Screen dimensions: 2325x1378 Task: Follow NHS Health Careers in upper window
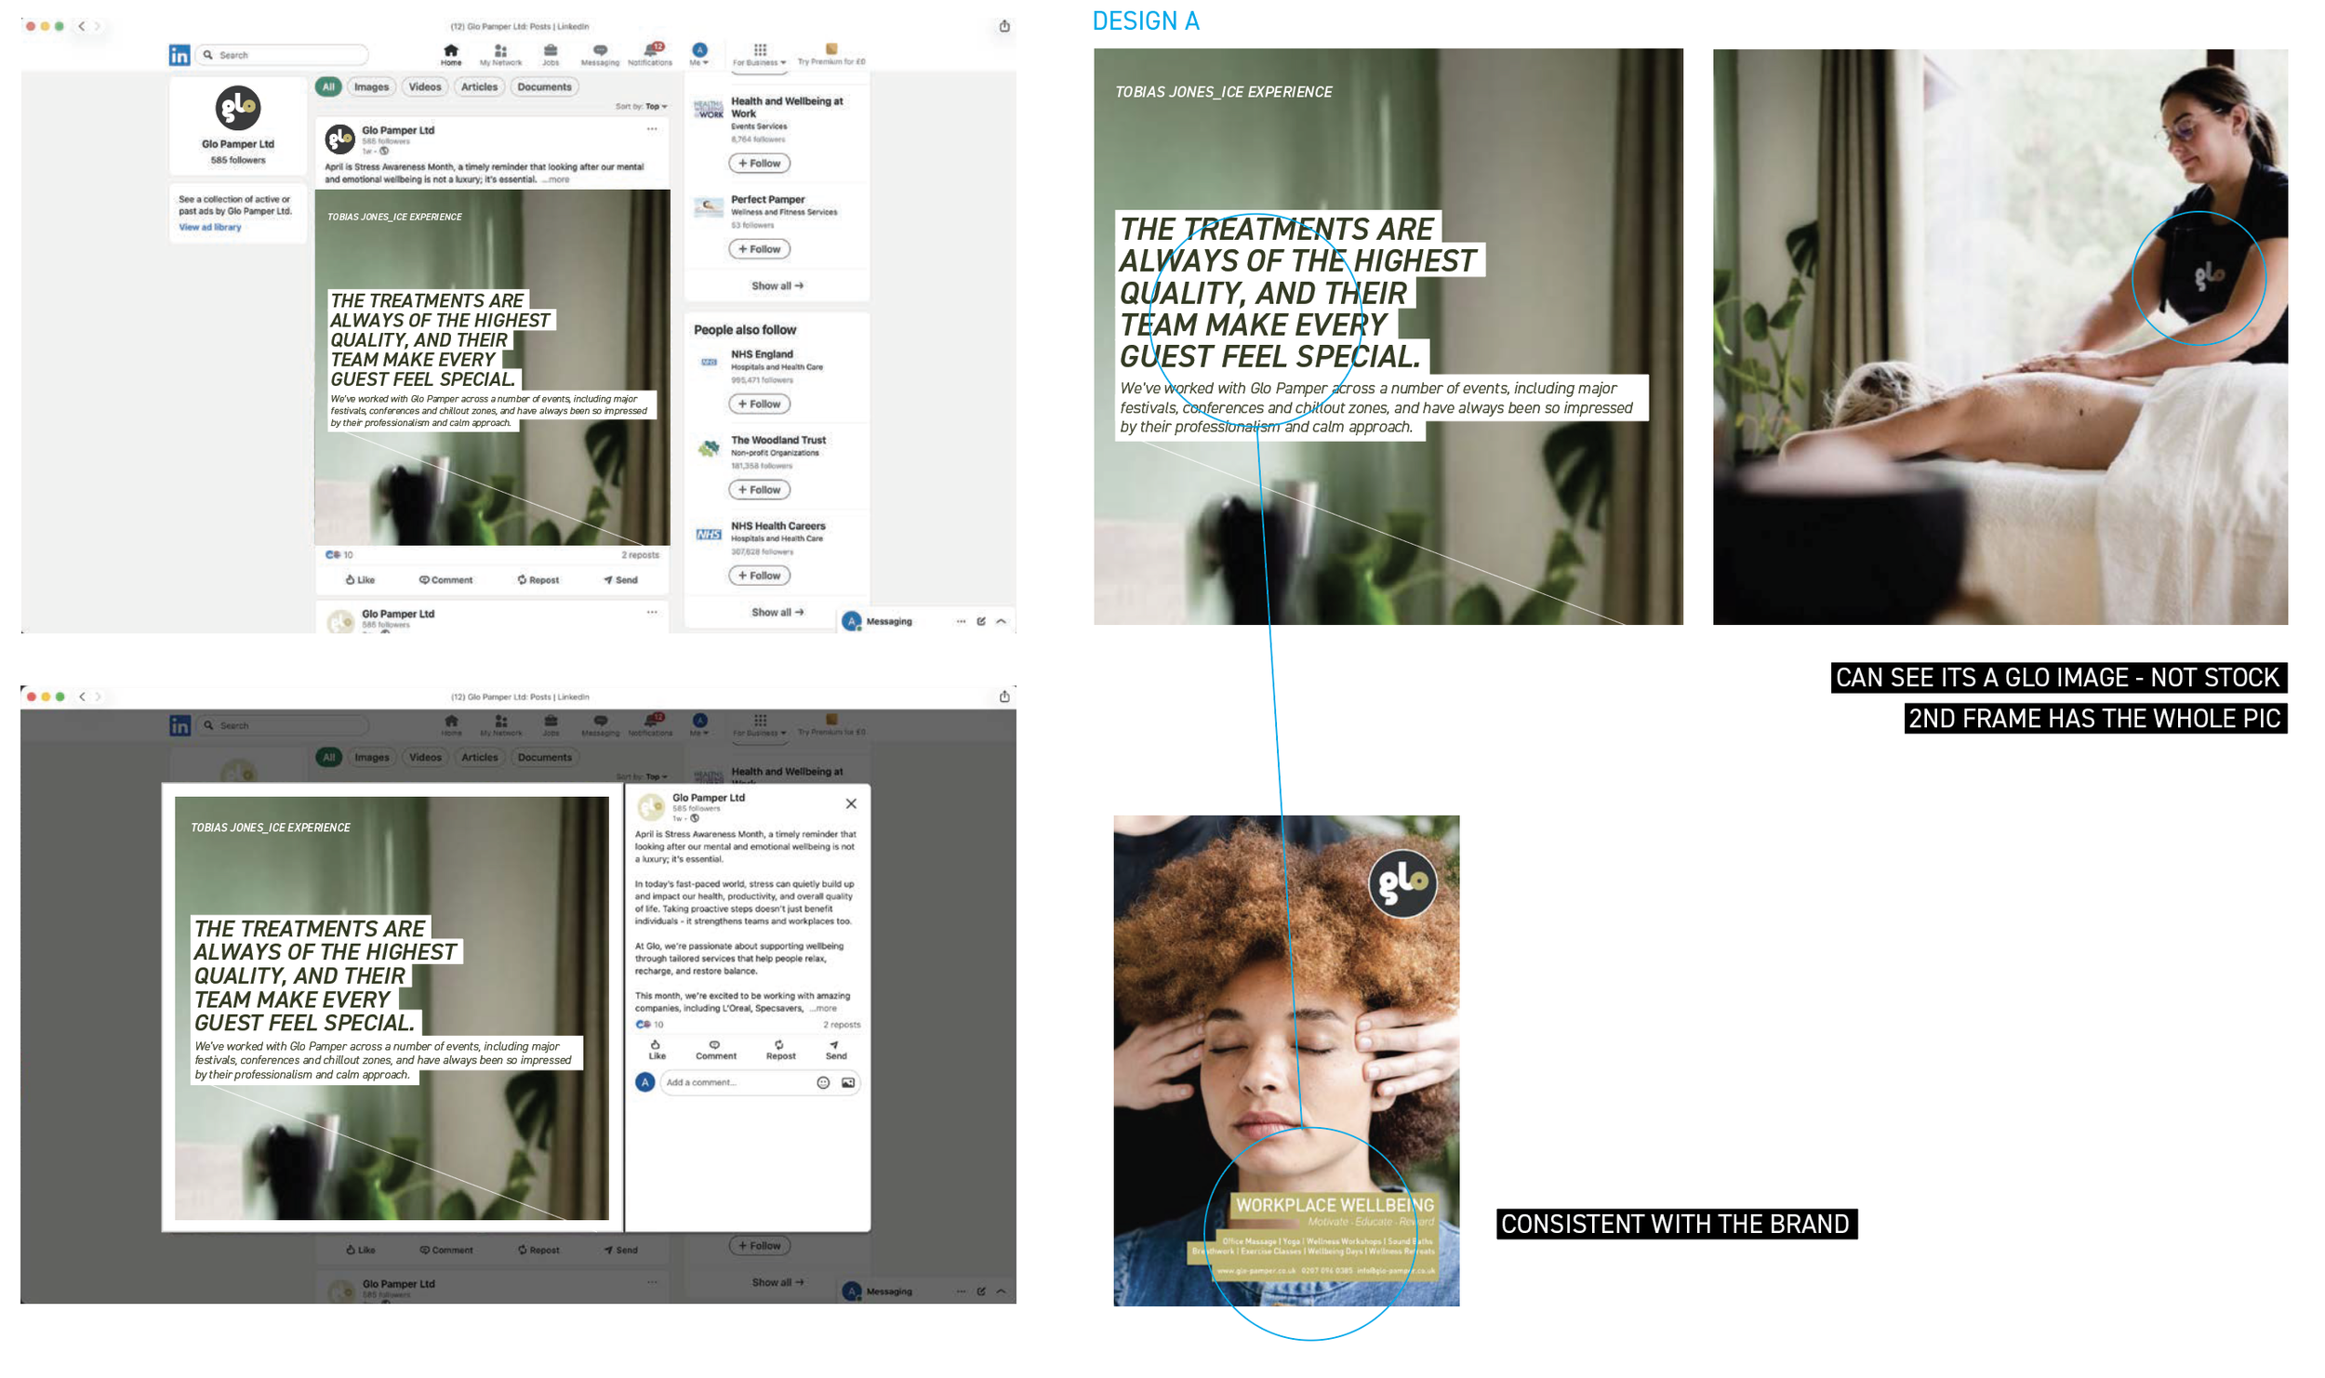tap(759, 576)
